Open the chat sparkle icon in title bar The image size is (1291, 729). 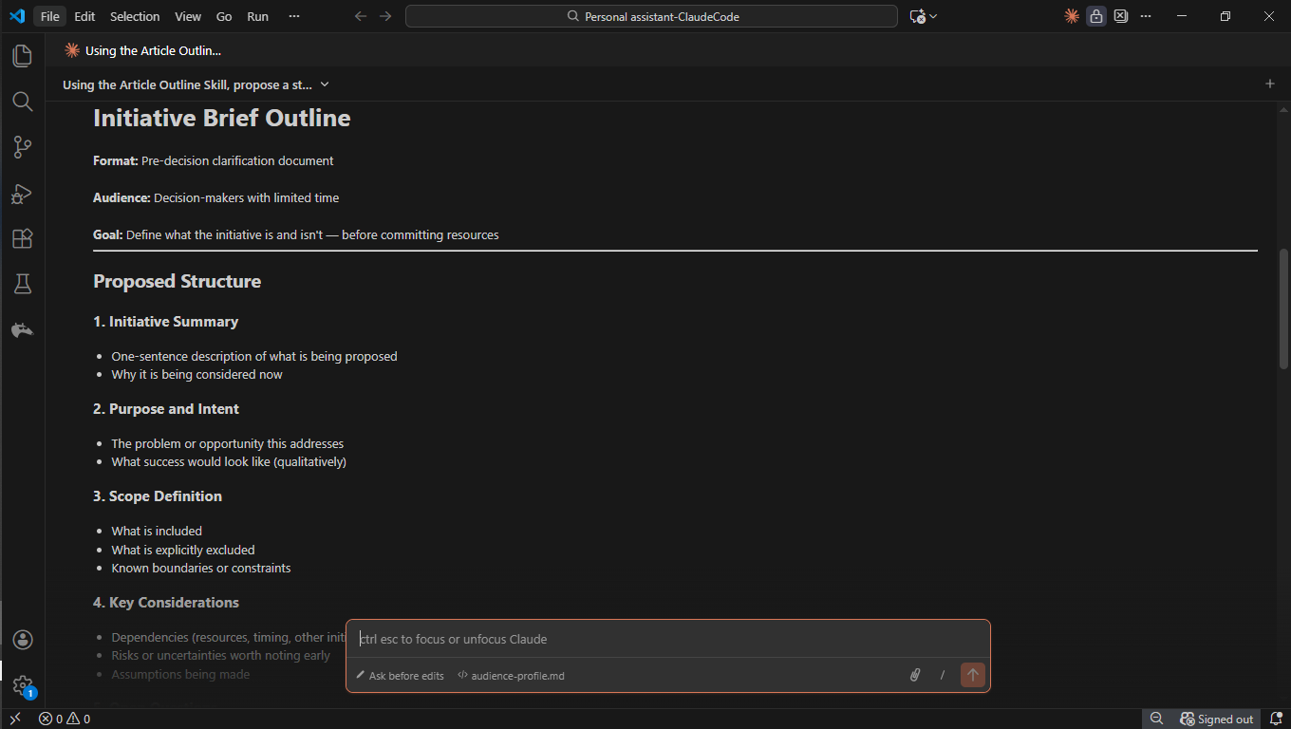pyautogui.click(x=917, y=16)
